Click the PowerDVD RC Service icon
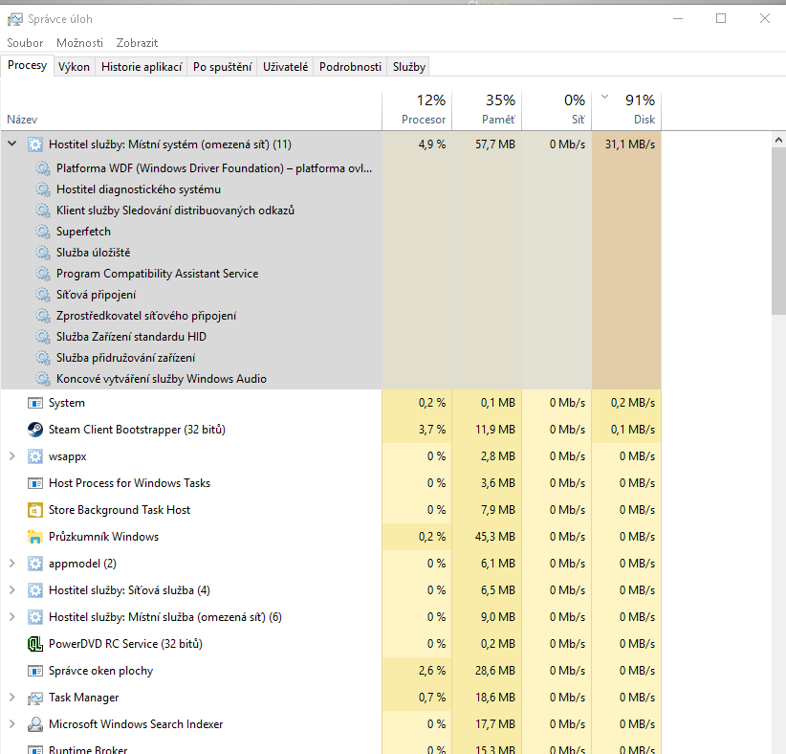Viewport: 786px width, 754px height. click(x=35, y=644)
